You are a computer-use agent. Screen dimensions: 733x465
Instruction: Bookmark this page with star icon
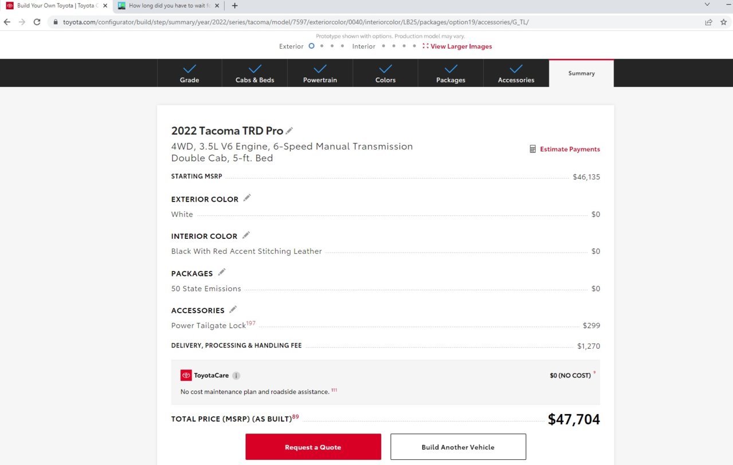point(724,22)
